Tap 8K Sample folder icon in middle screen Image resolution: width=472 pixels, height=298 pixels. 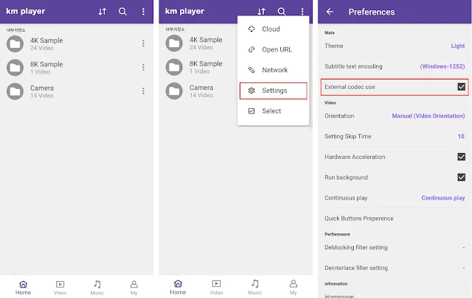point(174,67)
